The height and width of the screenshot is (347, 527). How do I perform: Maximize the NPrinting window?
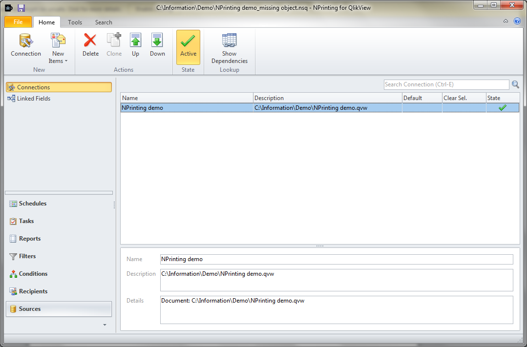click(494, 5)
